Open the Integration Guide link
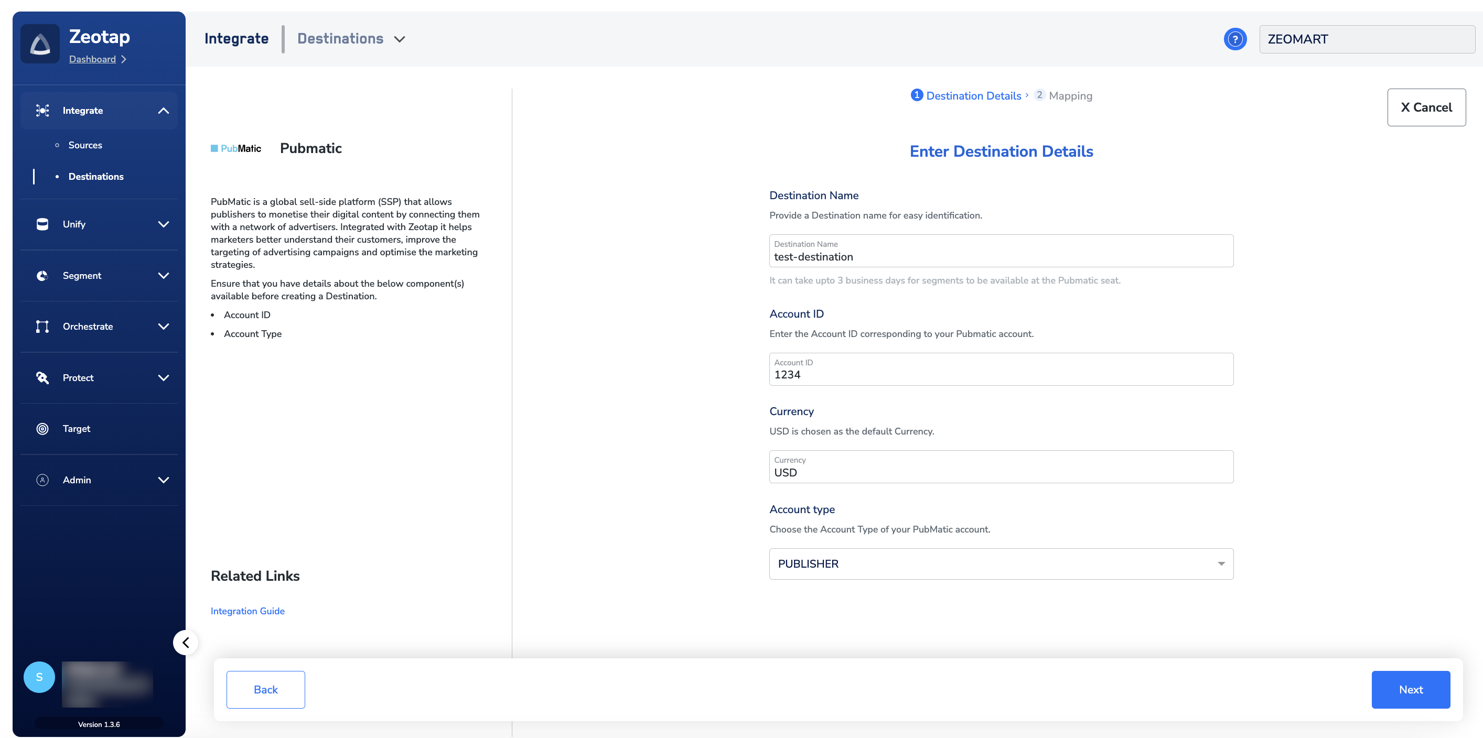1483x738 pixels. click(248, 611)
